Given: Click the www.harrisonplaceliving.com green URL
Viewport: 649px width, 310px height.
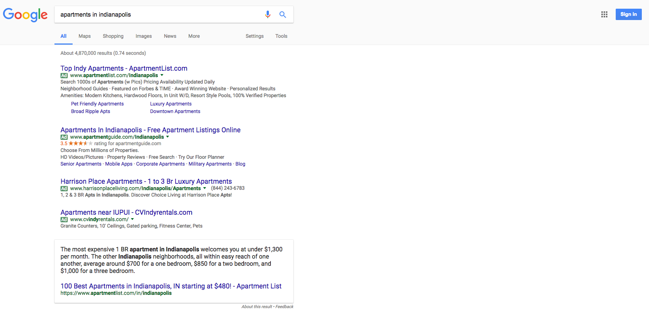Looking at the screenshot, I should tap(135, 189).
